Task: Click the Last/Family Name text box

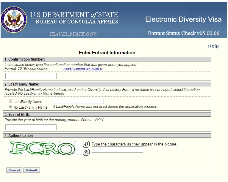Action: (x=78, y=101)
